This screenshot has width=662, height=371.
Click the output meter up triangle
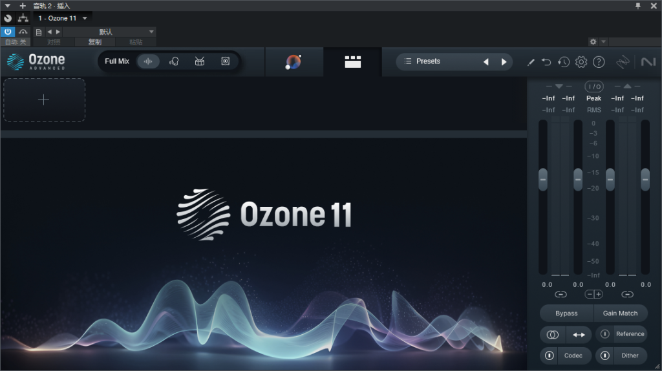[627, 86]
